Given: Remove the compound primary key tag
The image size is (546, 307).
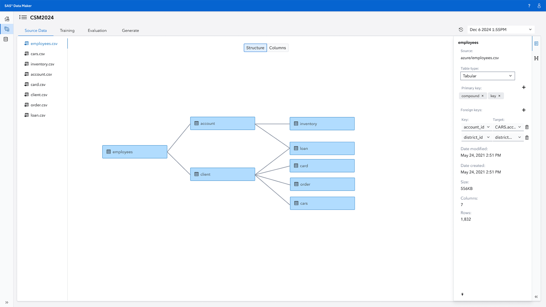Looking at the screenshot, I should coord(483,96).
